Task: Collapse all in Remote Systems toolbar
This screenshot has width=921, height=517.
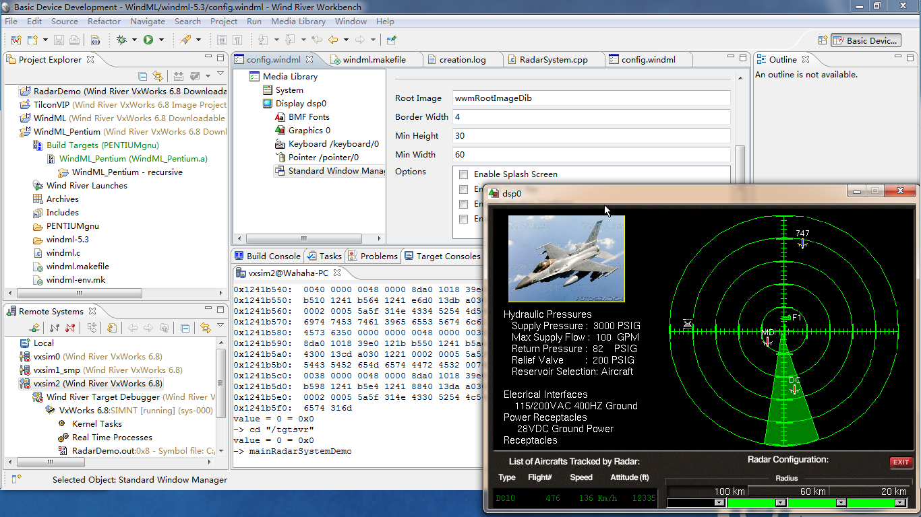Action: tap(185, 328)
